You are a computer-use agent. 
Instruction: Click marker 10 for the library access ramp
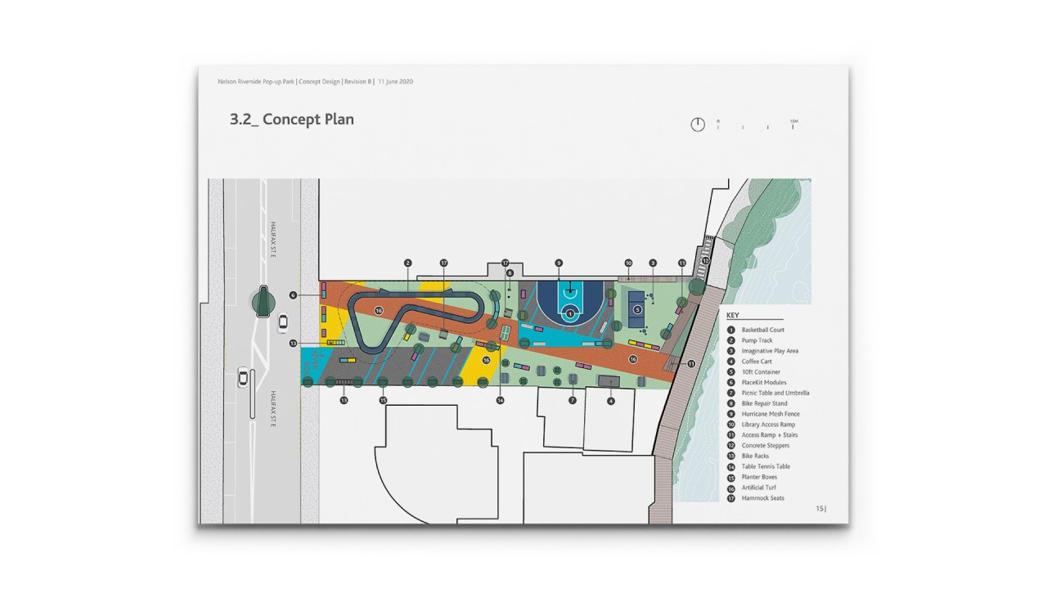(628, 263)
